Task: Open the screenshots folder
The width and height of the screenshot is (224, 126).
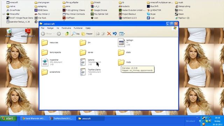Action: pos(51,72)
